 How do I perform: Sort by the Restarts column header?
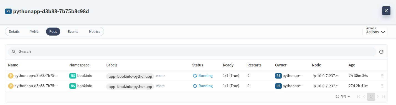tap(255, 65)
